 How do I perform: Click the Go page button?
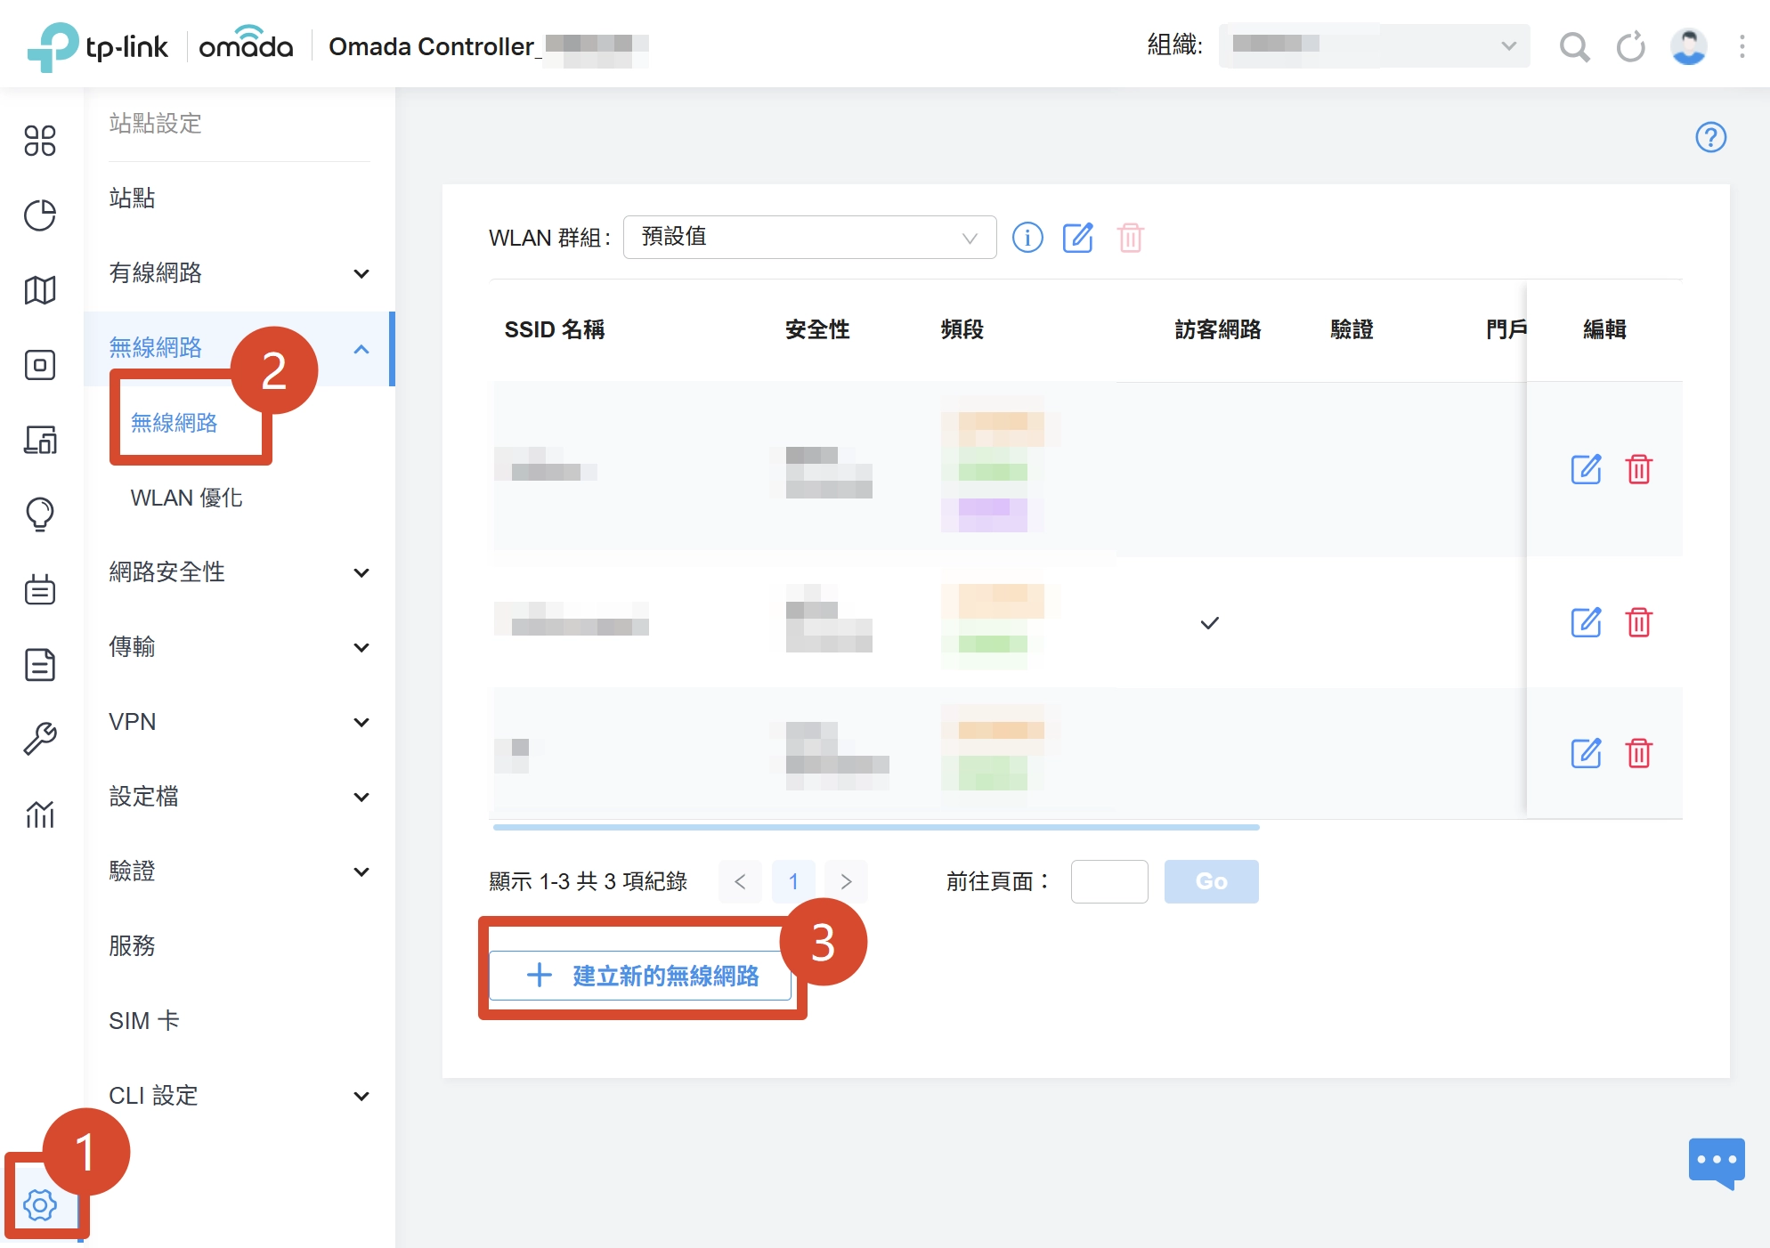1211,881
